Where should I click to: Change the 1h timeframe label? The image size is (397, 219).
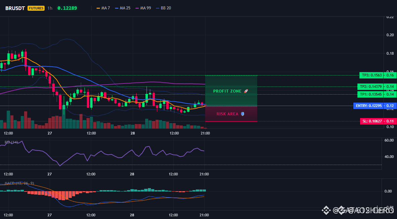click(50, 8)
